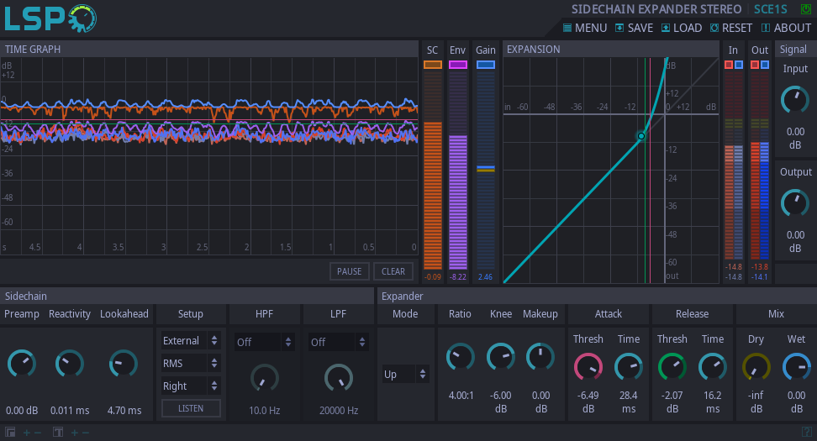This screenshot has height=441, width=817.
Task: Toggle the red In channel button
Action: tap(729, 65)
